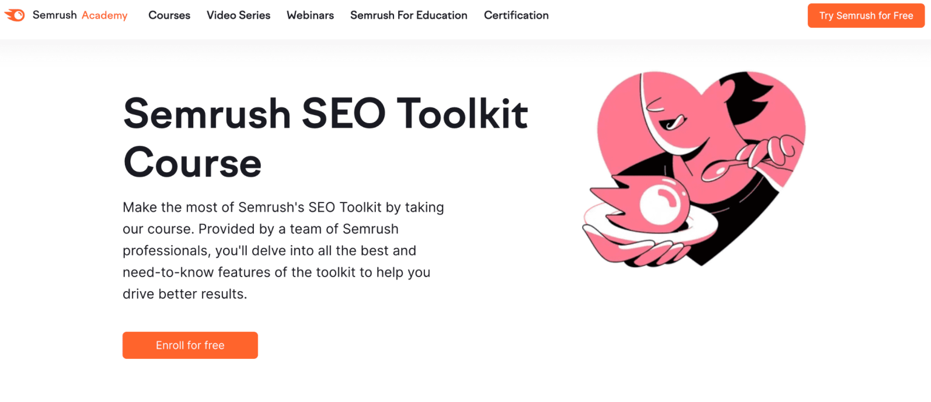The image size is (931, 402).
Task: Click the orange free-trial call-to-action
Action: 866,15
